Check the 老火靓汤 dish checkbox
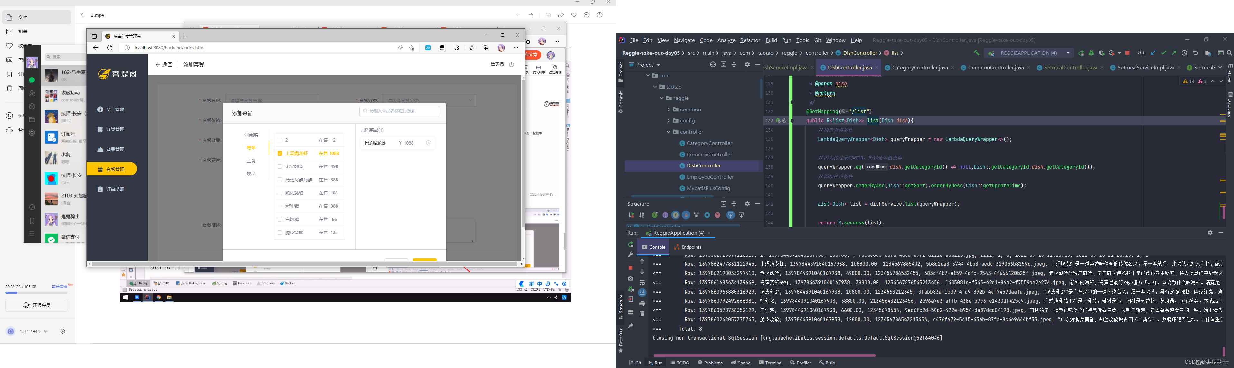 point(280,167)
